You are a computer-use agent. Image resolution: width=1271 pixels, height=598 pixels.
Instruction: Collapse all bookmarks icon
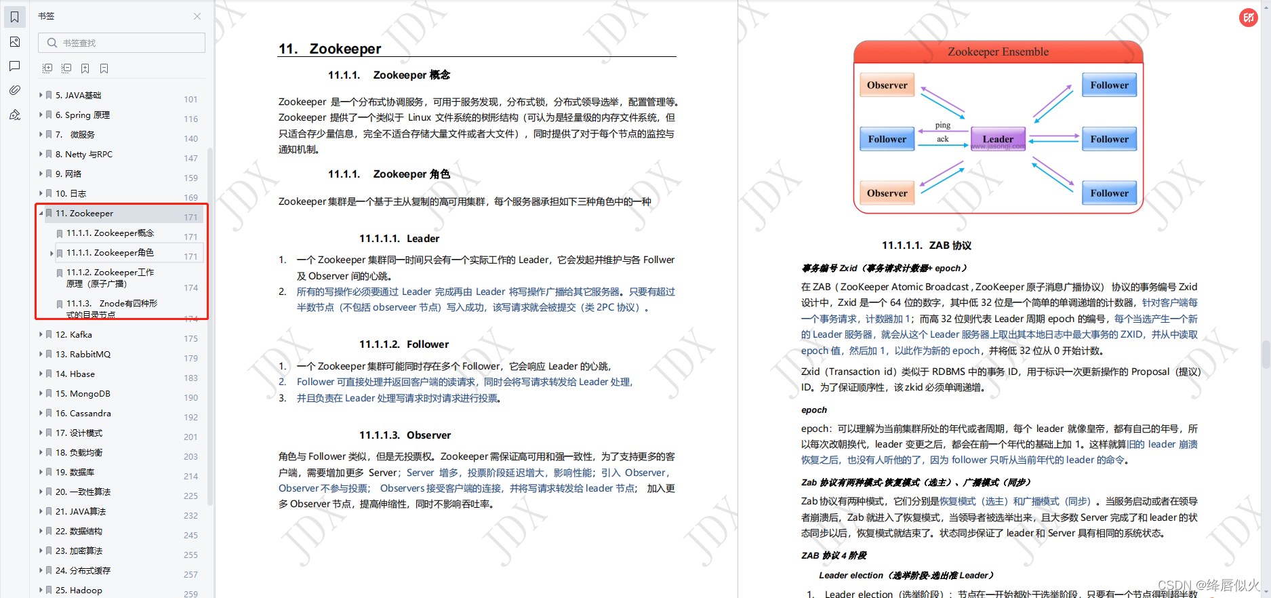pos(66,68)
